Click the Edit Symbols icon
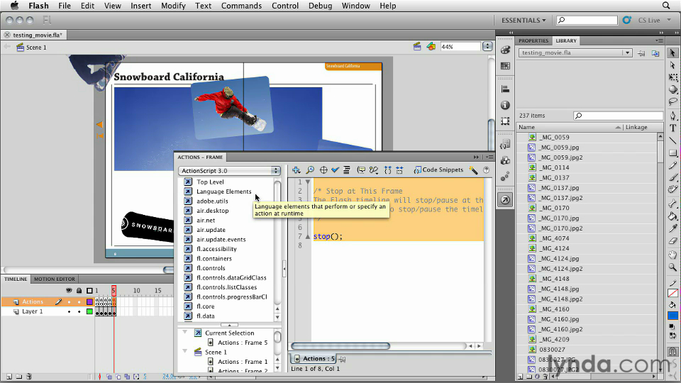681x383 pixels. coord(431,47)
